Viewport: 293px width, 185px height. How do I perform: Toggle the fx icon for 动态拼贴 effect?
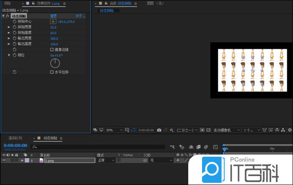point(8,16)
